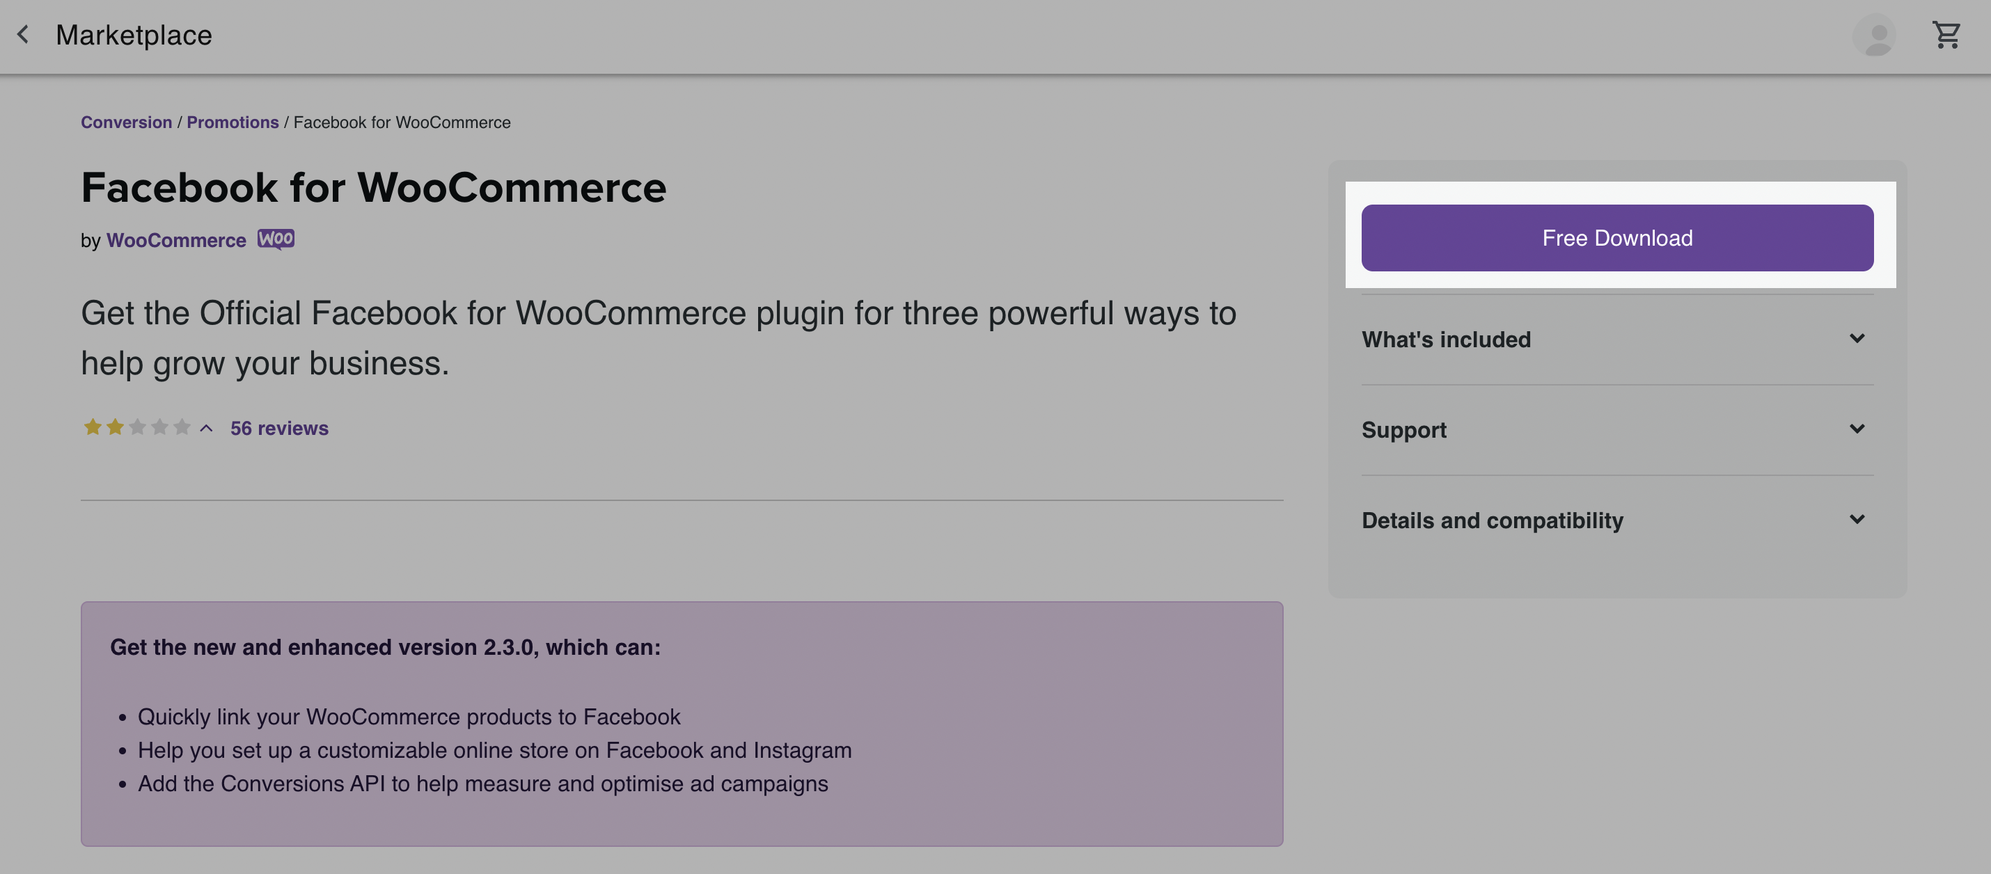The image size is (1991, 874).
Task: Open the Conversion breadcrumb link
Action: pos(127,122)
